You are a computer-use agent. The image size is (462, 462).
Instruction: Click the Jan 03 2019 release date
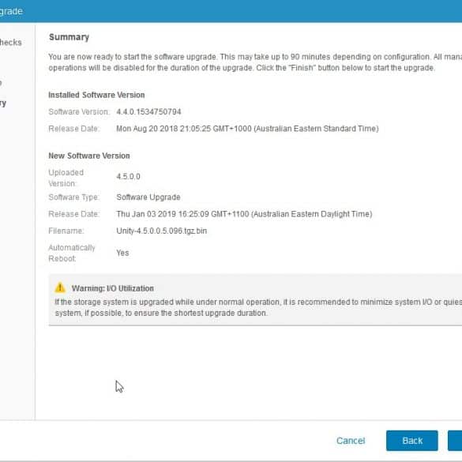click(244, 214)
